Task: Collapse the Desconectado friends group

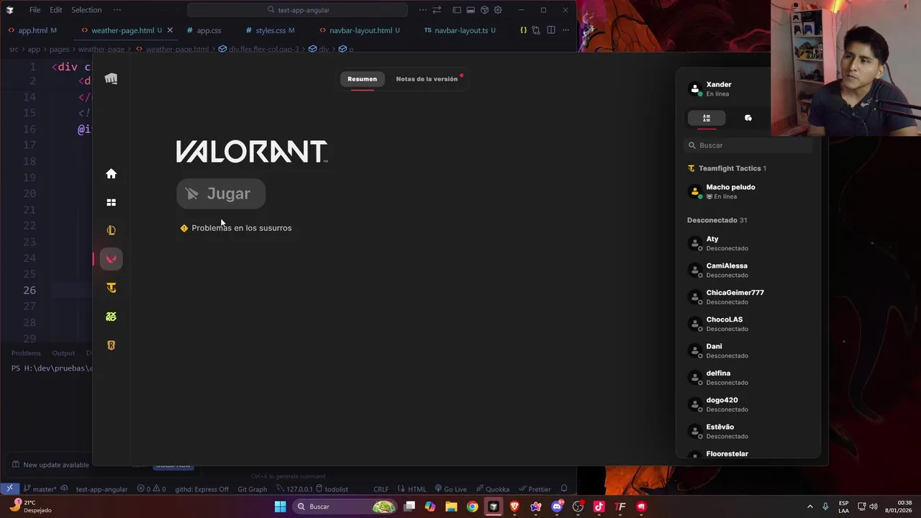Action: point(717,220)
